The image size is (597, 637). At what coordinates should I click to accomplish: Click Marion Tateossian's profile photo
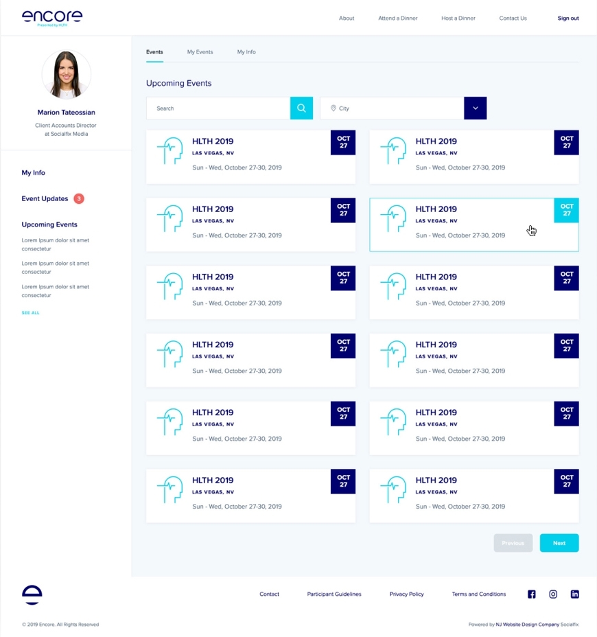tap(66, 74)
